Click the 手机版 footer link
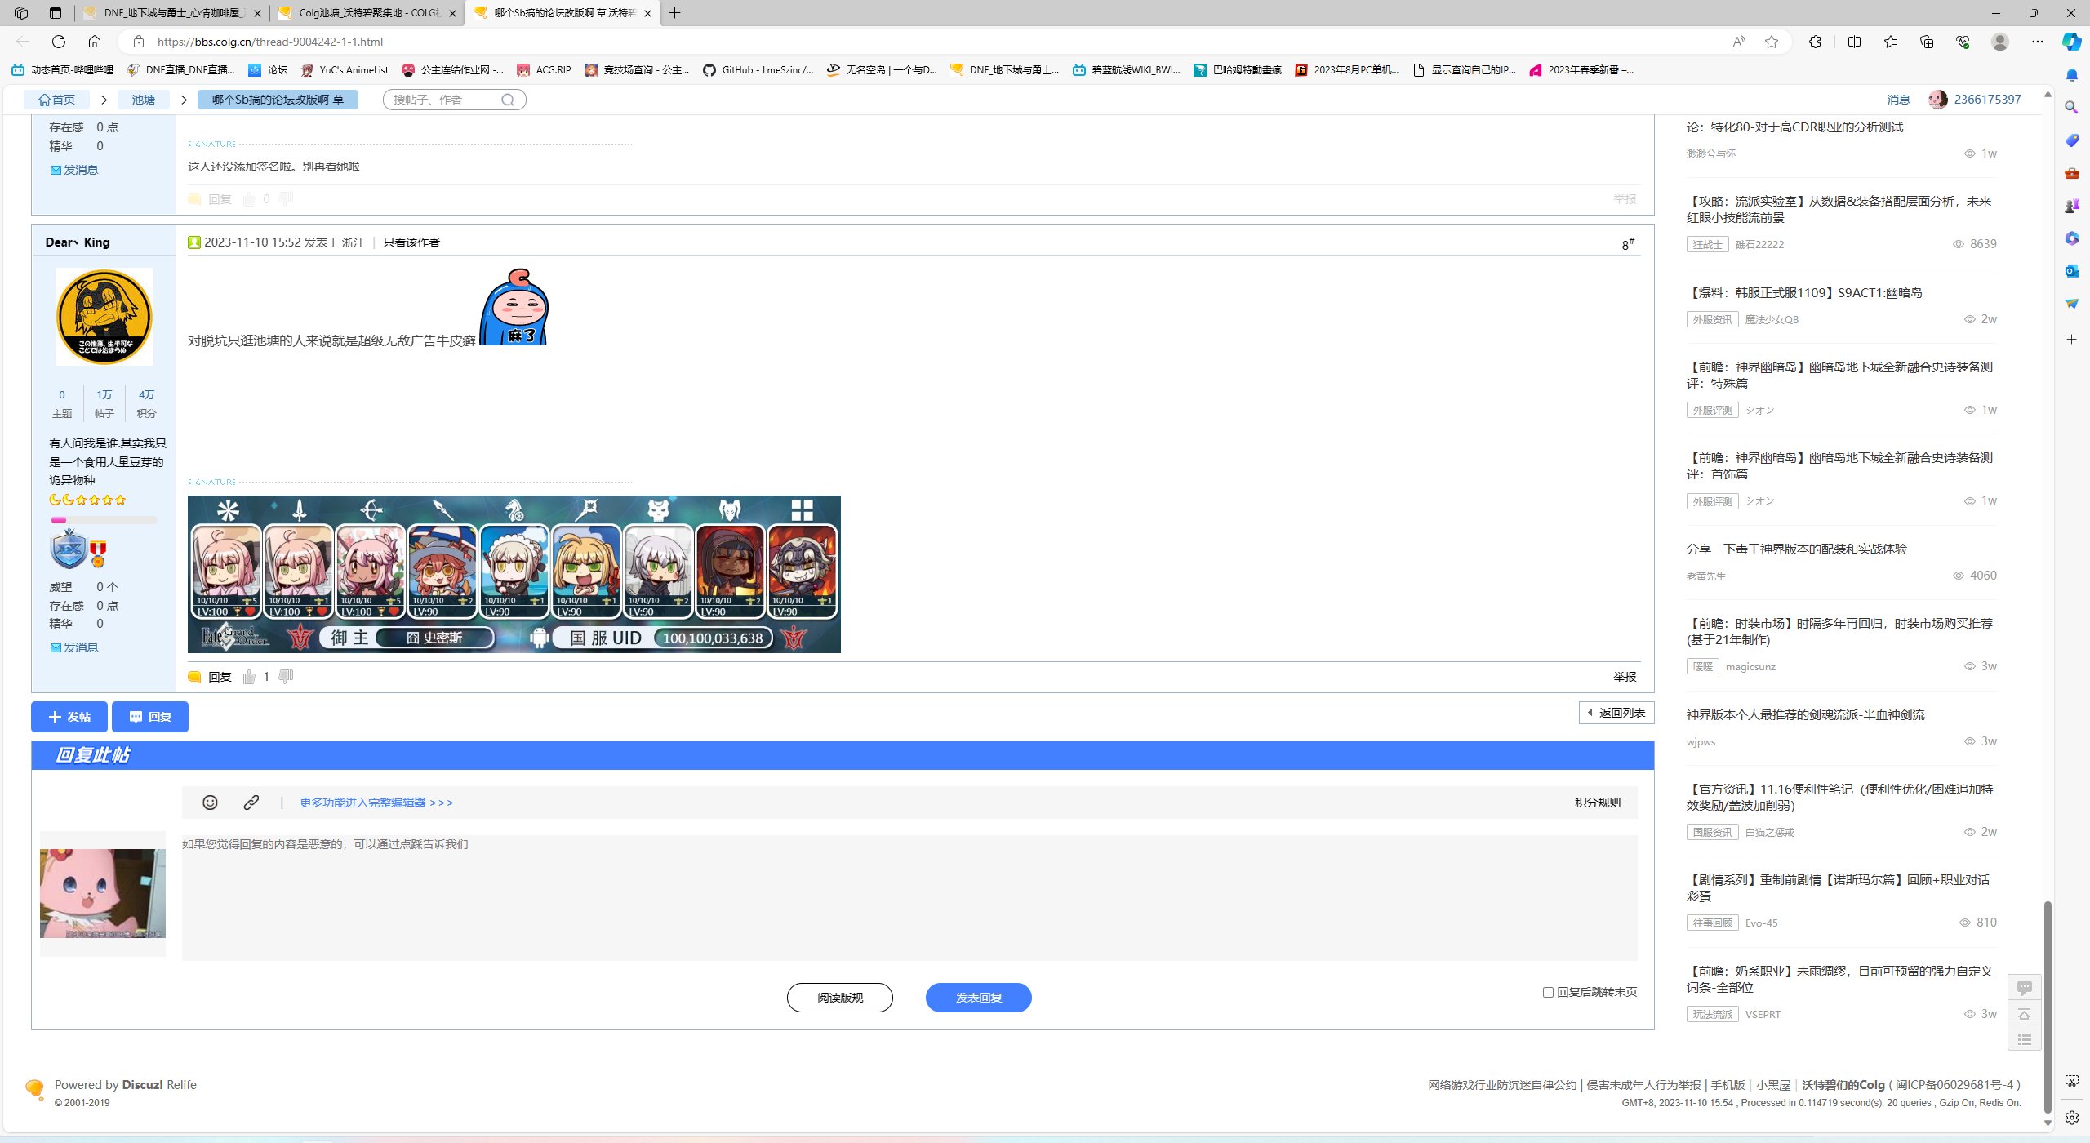2090x1143 pixels. pos(1728,1085)
